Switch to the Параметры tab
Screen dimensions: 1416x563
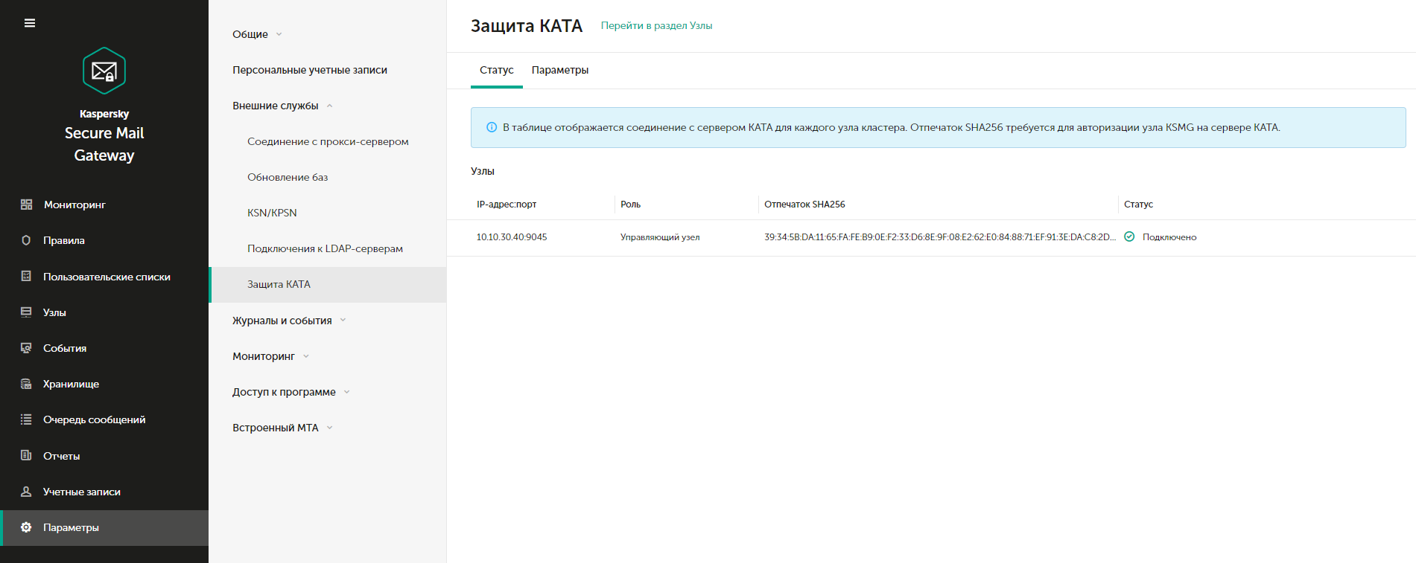click(x=560, y=70)
